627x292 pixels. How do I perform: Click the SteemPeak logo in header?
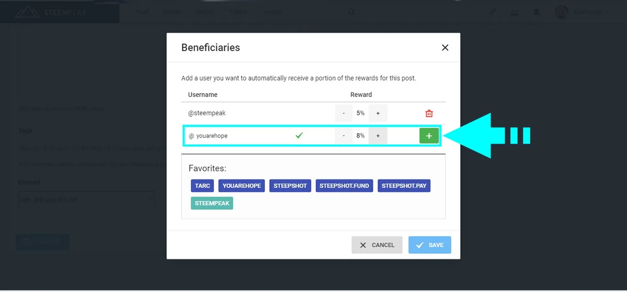coord(51,12)
